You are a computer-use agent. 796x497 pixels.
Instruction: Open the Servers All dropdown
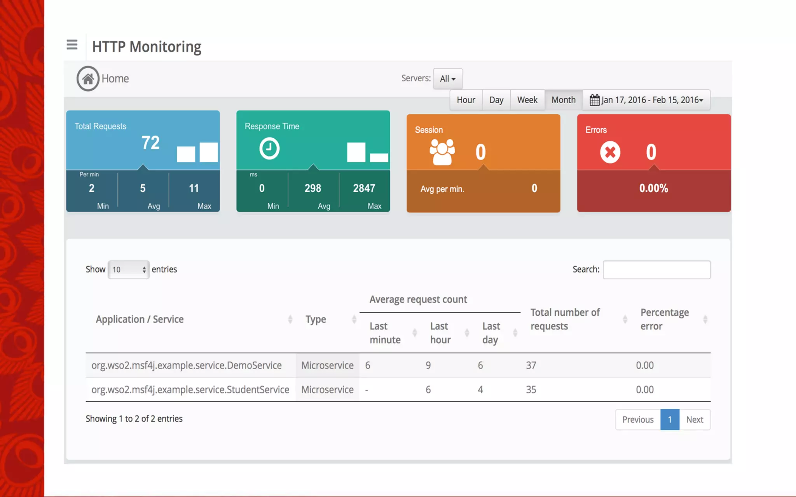448,79
